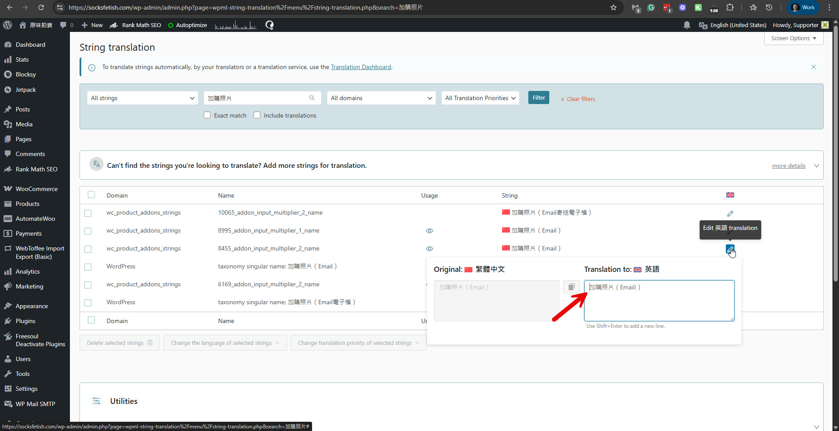Follow the Translation Dashboard link
The width and height of the screenshot is (839, 431).
pos(361,67)
